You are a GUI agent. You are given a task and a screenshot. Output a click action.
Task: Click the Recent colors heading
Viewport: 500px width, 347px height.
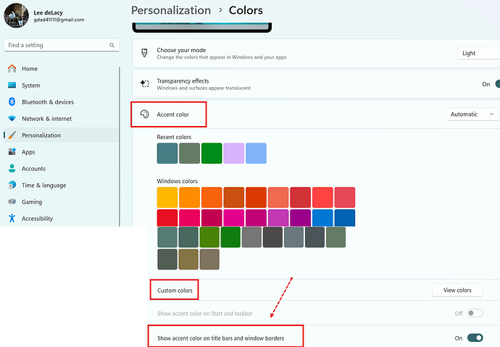(x=174, y=137)
